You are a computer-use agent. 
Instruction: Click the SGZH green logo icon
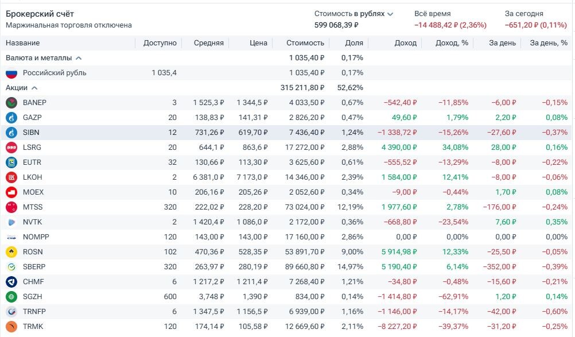point(11,297)
